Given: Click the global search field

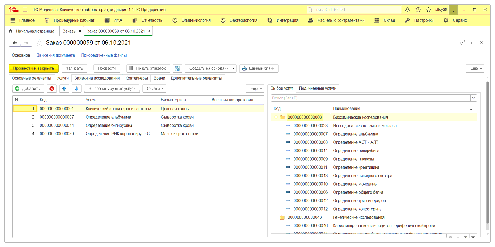Looking at the screenshot, I should pyautogui.click(x=354, y=10).
